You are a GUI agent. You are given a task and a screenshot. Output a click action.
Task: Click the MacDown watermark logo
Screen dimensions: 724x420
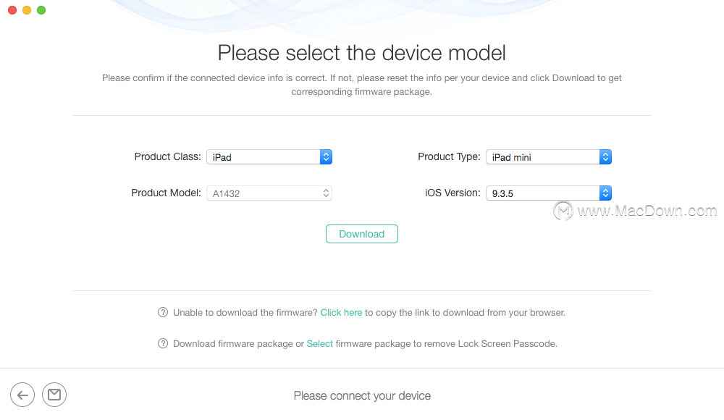point(563,211)
